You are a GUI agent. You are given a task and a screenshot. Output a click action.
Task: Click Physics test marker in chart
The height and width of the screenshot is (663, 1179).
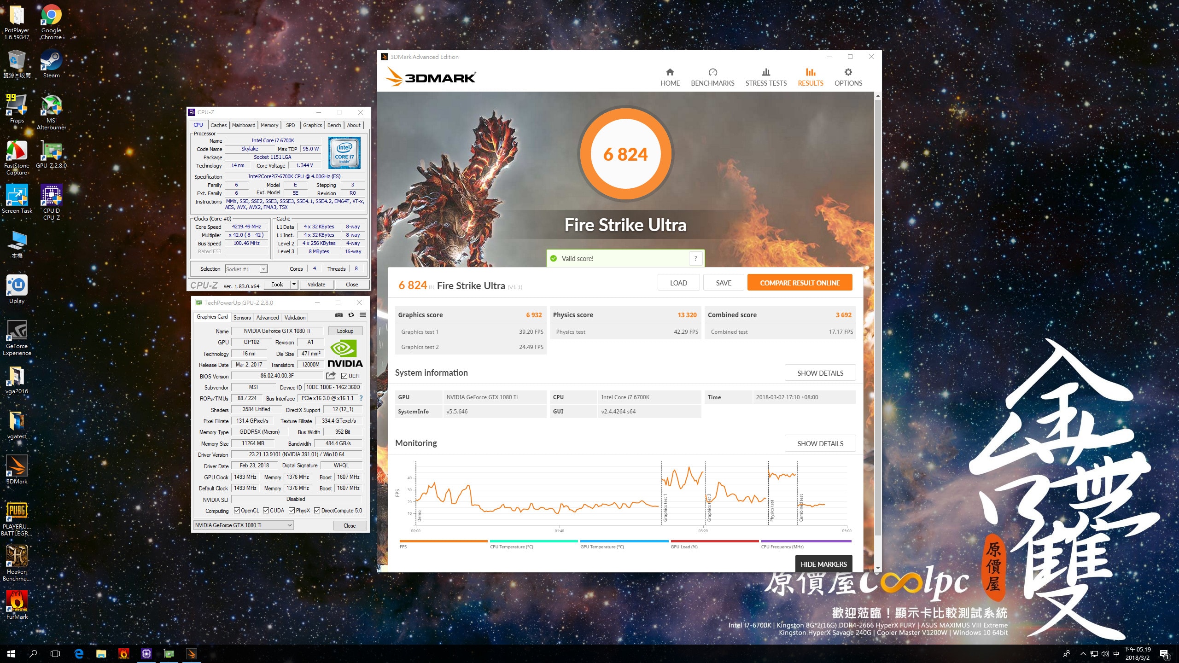tap(772, 510)
